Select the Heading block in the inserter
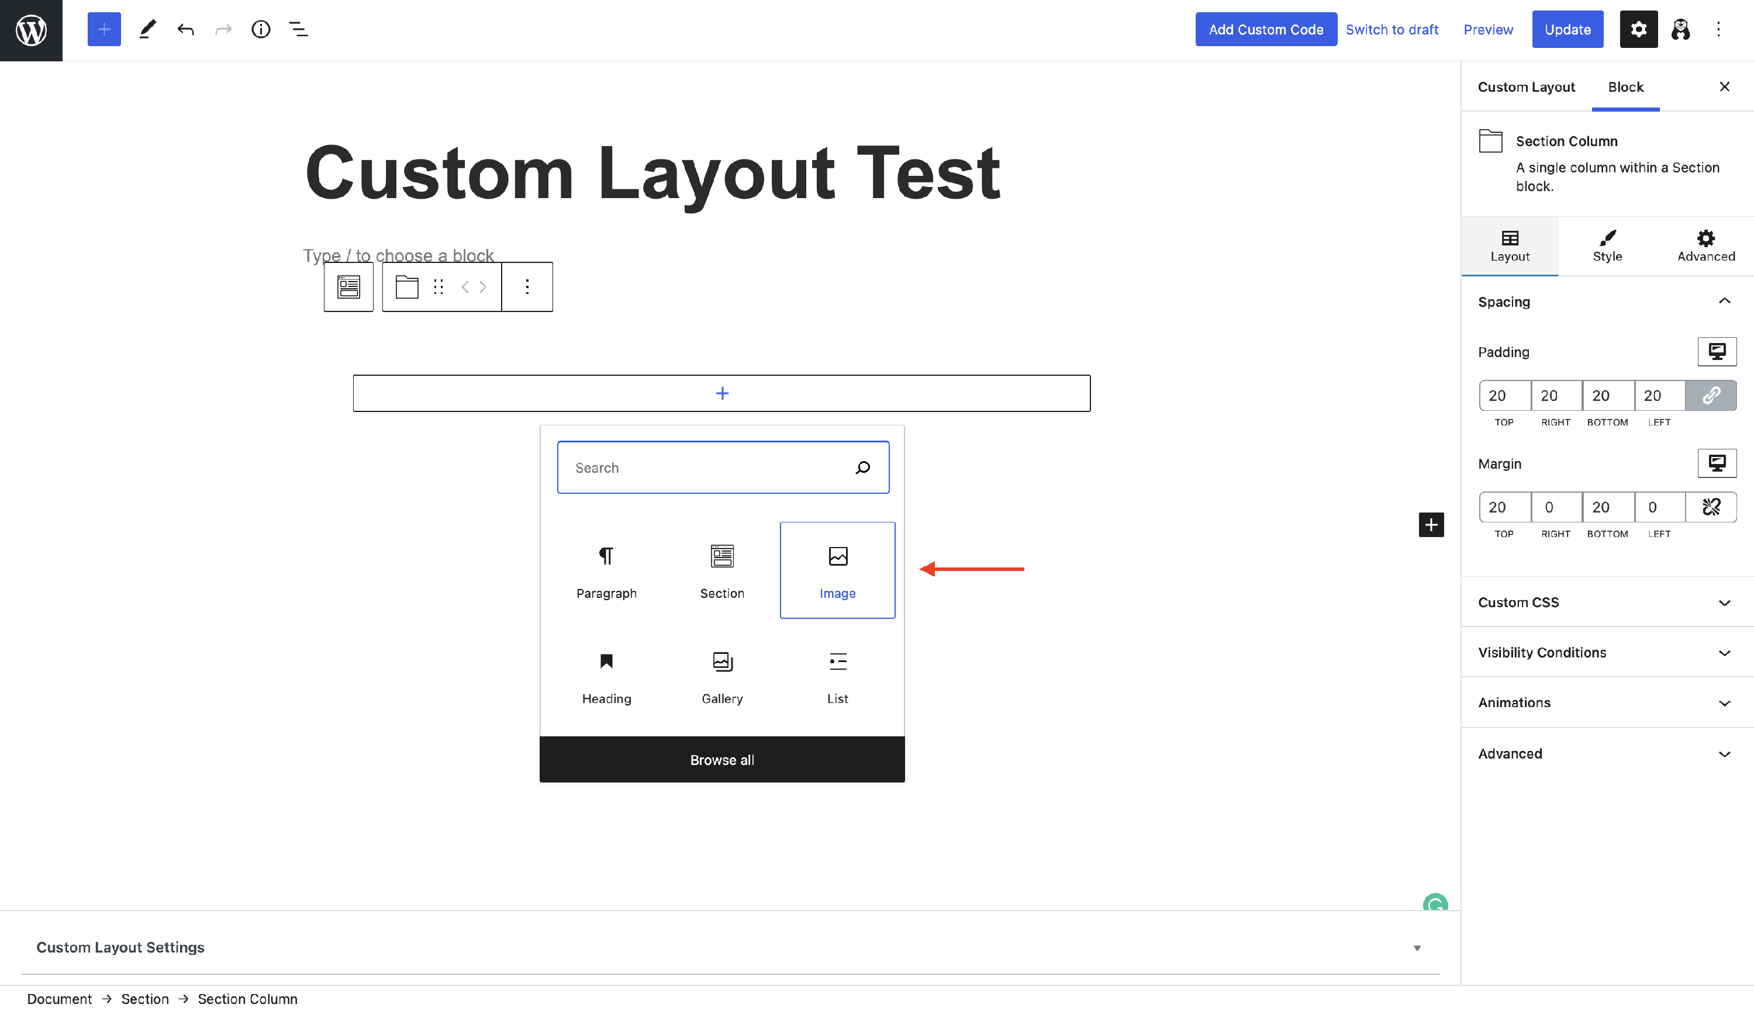This screenshot has height=1011, width=1754. [x=606, y=677]
